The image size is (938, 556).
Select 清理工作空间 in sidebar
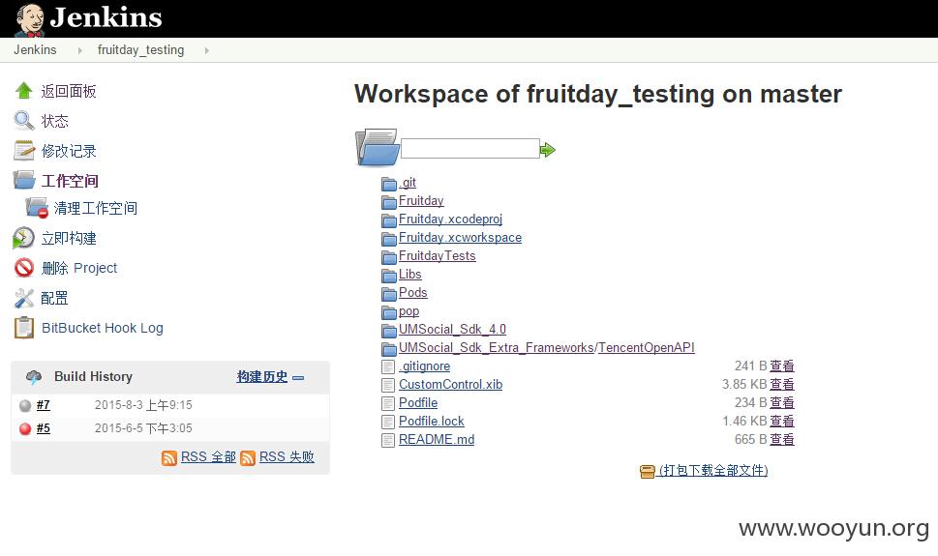point(96,208)
